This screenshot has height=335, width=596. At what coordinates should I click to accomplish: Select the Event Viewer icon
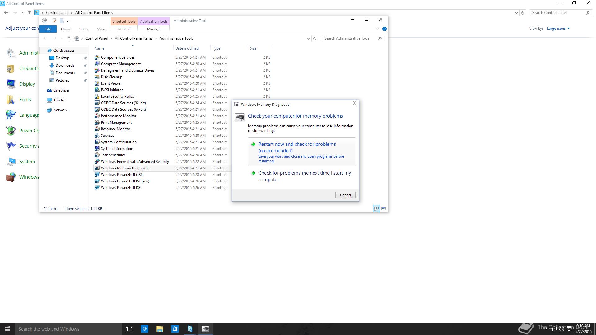97,83
